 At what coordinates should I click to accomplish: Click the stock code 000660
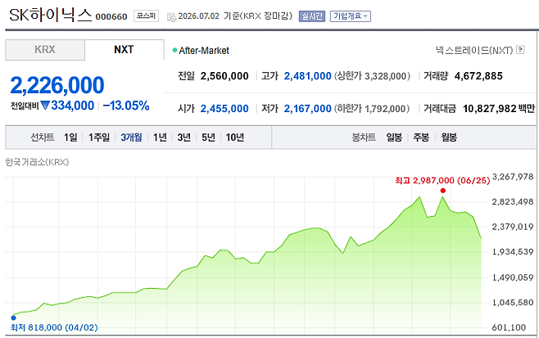(111, 16)
